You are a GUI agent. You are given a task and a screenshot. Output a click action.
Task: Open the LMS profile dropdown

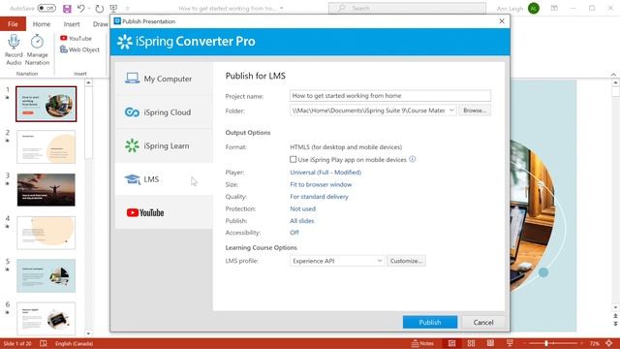coord(379,261)
